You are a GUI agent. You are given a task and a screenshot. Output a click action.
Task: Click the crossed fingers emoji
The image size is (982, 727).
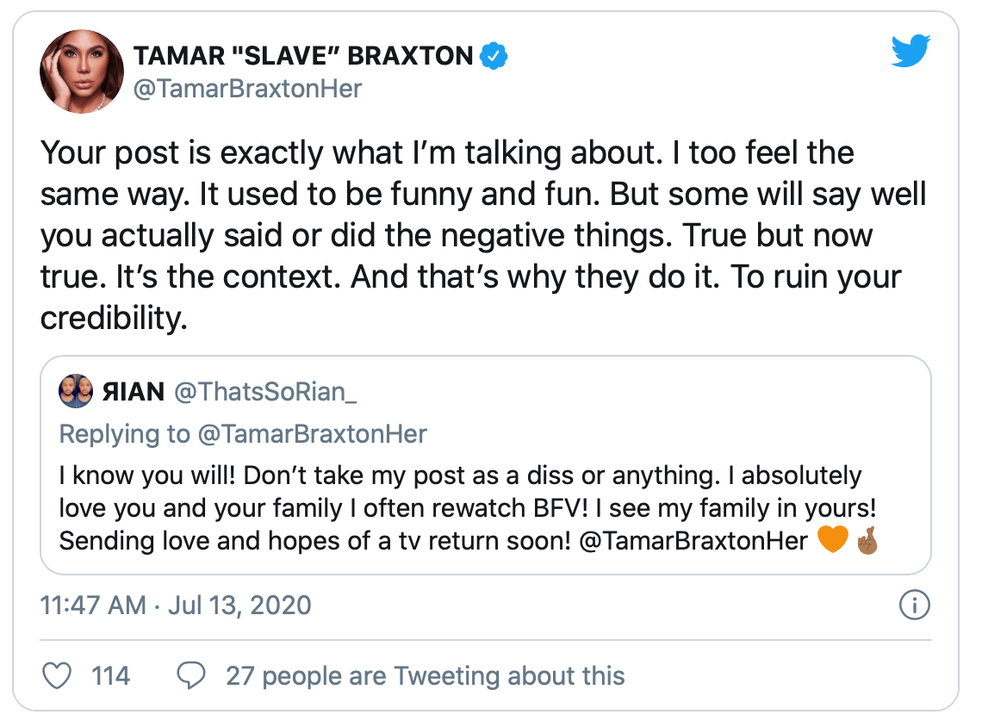(x=866, y=541)
